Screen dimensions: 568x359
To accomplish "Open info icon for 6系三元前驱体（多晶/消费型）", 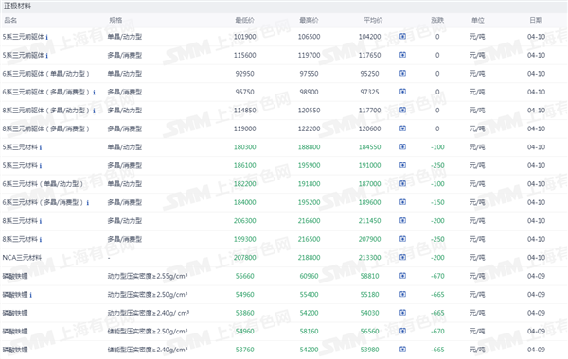I will tap(94, 93).
